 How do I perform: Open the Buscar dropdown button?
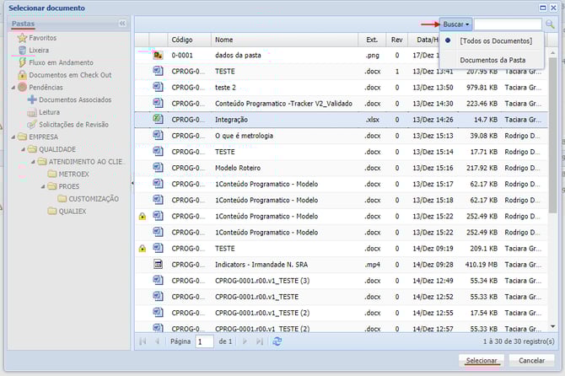tap(456, 24)
